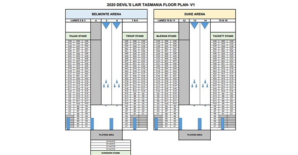
Task: Click the Lanes 10 & 11 header
Action: [166, 21]
